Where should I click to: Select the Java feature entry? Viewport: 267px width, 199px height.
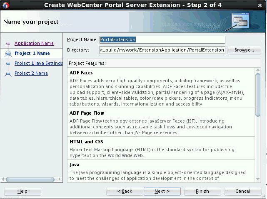[x=161, y=171]
